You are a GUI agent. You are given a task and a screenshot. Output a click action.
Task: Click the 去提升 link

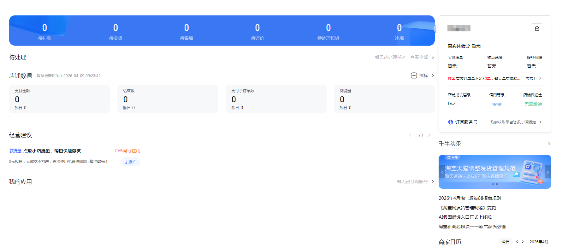point(531,79)
